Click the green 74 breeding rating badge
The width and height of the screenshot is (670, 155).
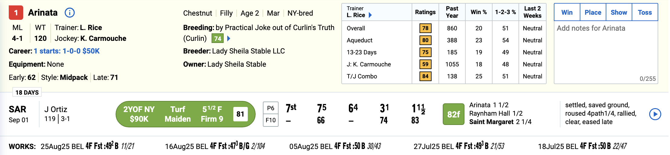pyautogui.click(x=218, y=38)
